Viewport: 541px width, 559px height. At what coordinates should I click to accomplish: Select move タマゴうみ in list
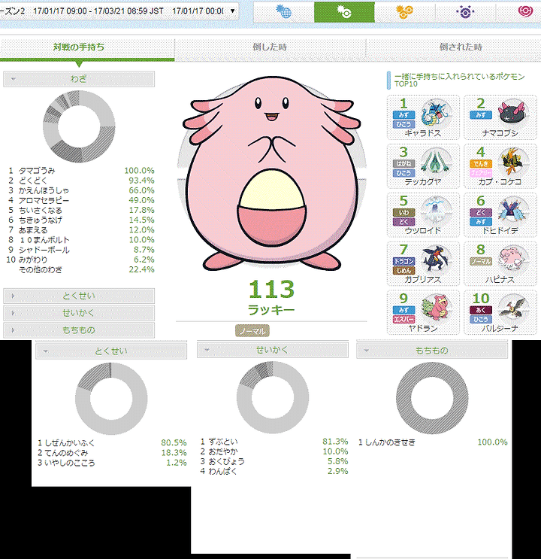(x=80, y=171)
